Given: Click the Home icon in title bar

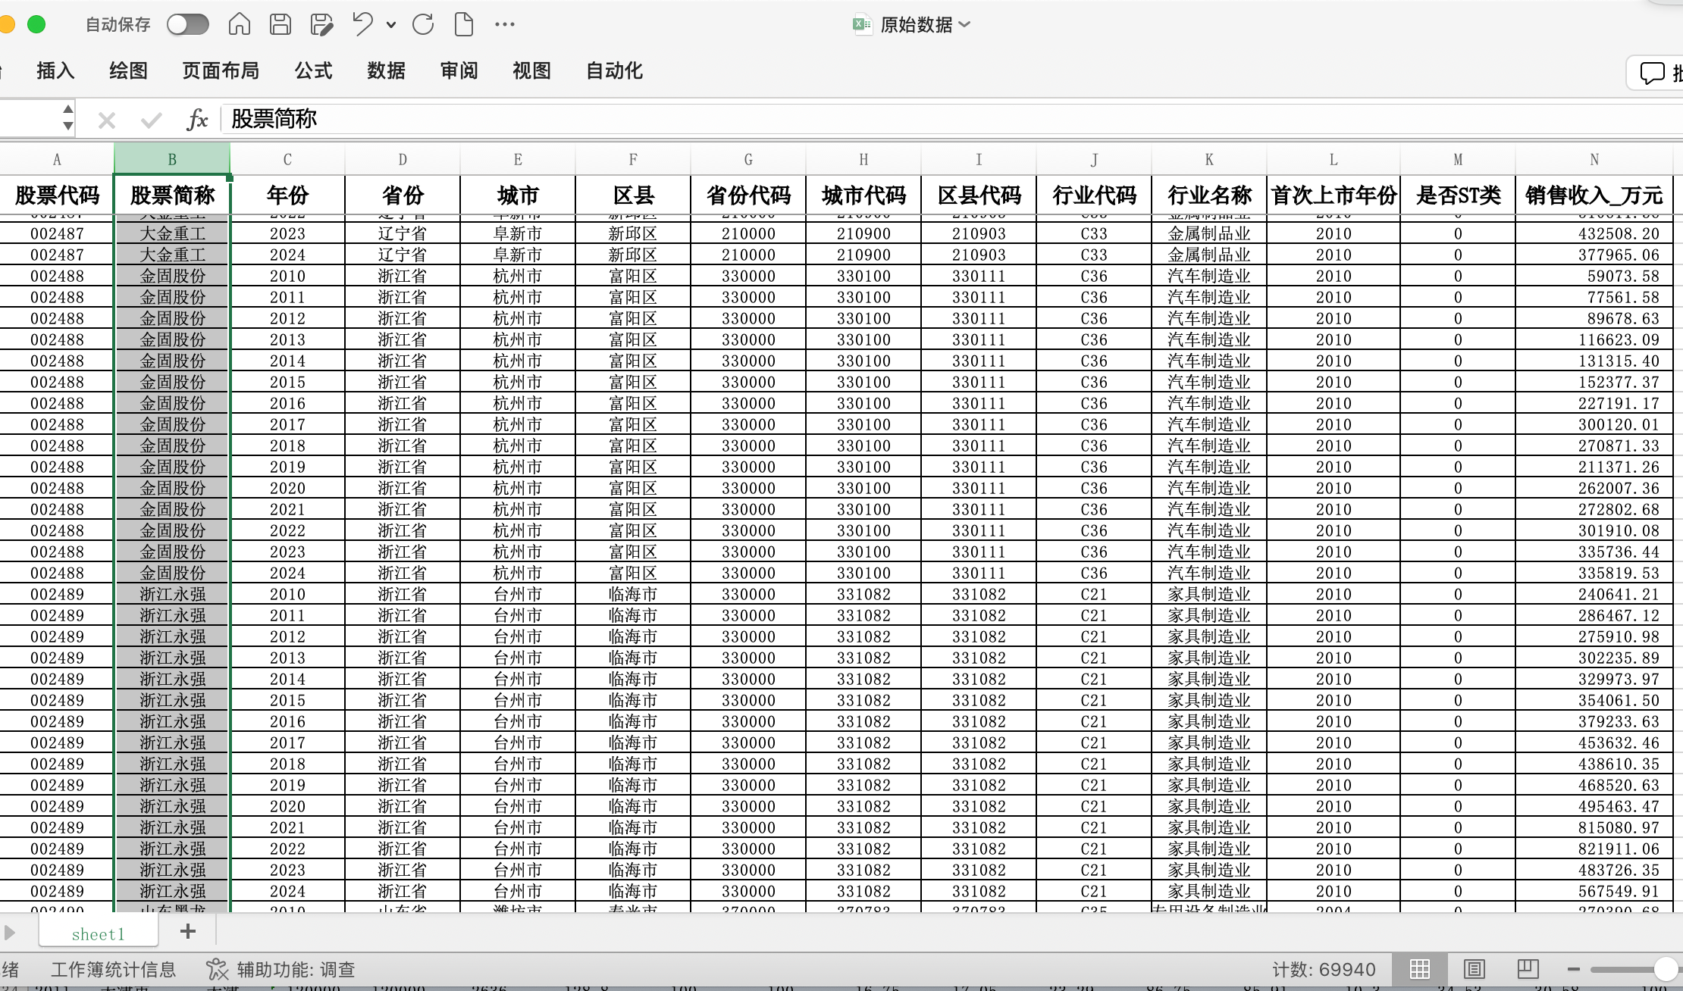Looking at the screenshot, I should pos(240,24).
